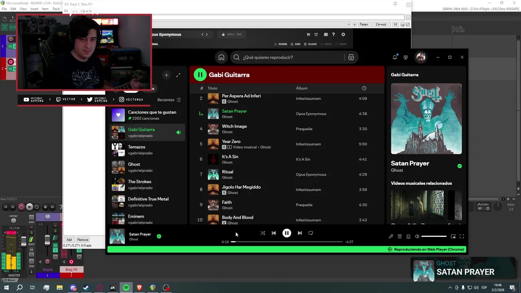The height and width of the screenshot is (293, 521).
Task: Play the track Witch Image
Action: tap(287, 129)
